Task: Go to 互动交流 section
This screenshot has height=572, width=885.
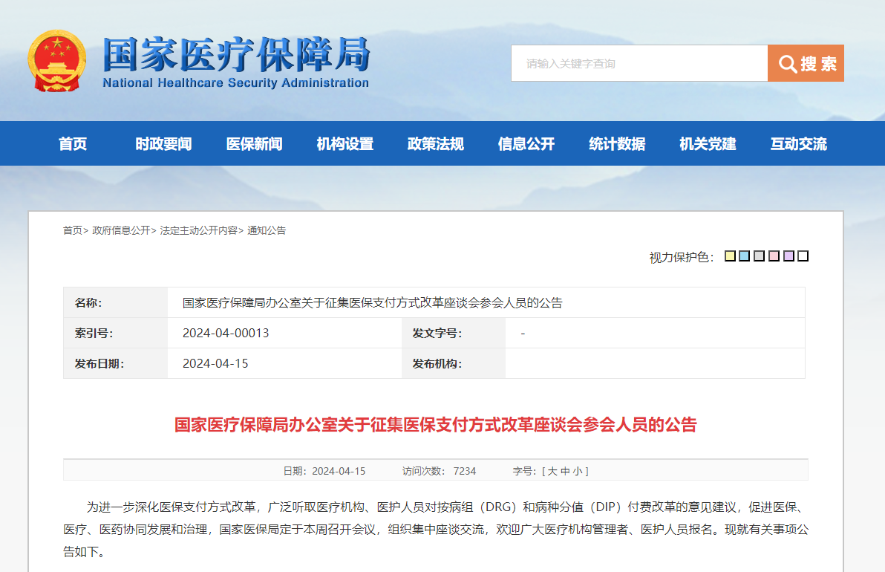Action: coord(799,144)
